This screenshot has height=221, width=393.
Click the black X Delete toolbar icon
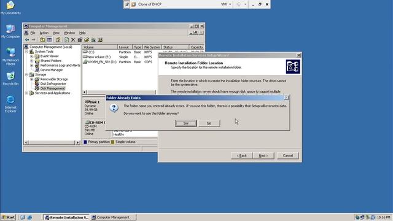(73, 40)
